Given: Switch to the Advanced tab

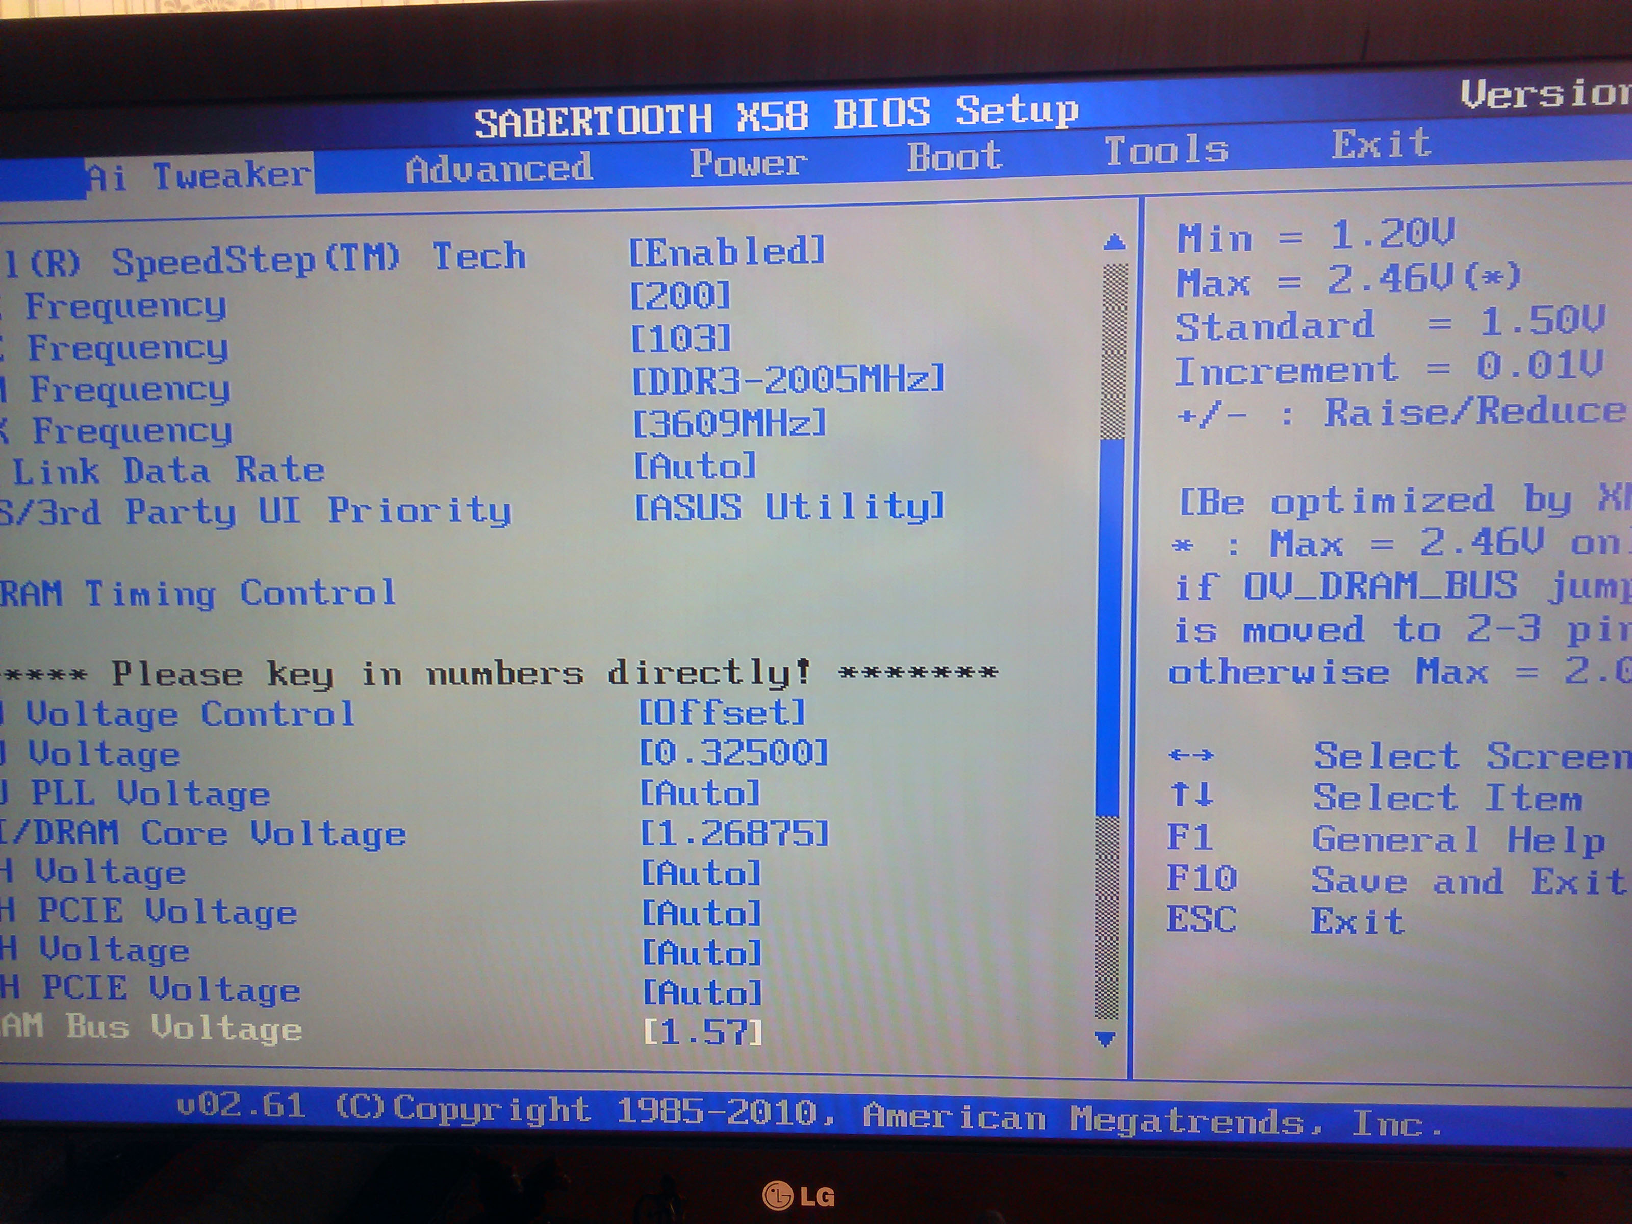Looking at the screenshot, I should tap(499, 168).
